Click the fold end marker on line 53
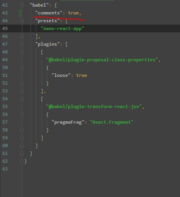The image size is (180, 197). pos(22,91)
